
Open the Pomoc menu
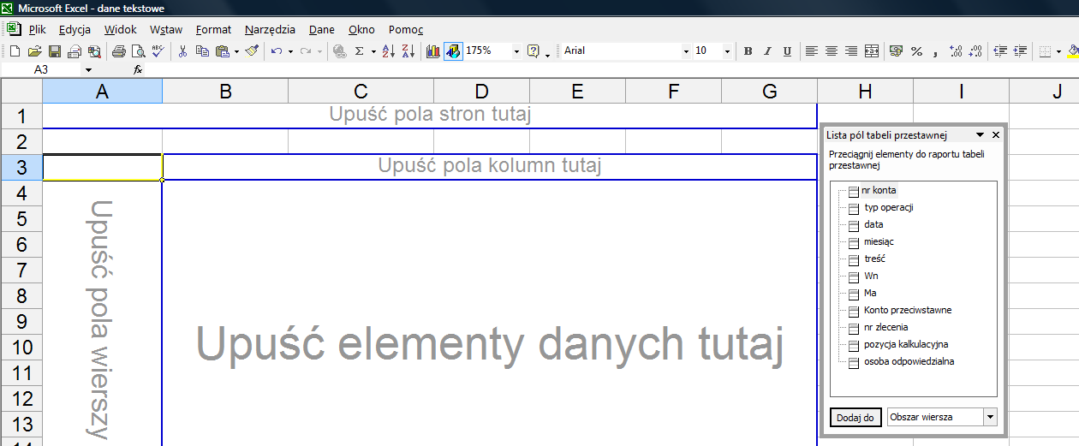coord(406,29)
